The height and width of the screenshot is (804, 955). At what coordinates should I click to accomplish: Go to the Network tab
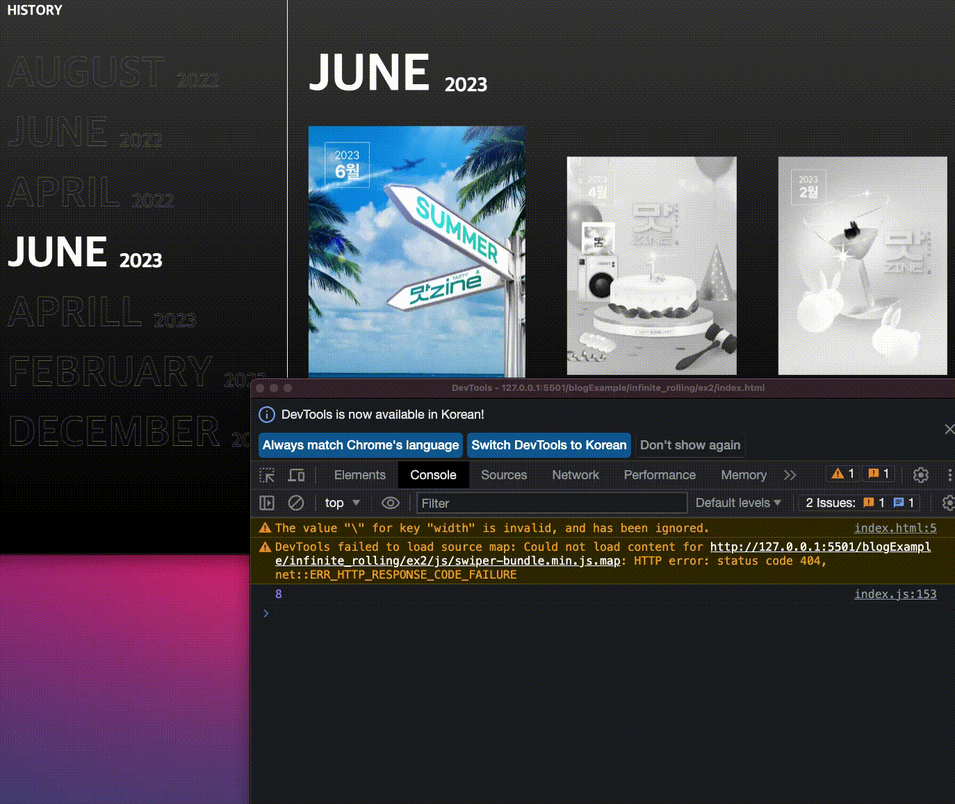576,475
